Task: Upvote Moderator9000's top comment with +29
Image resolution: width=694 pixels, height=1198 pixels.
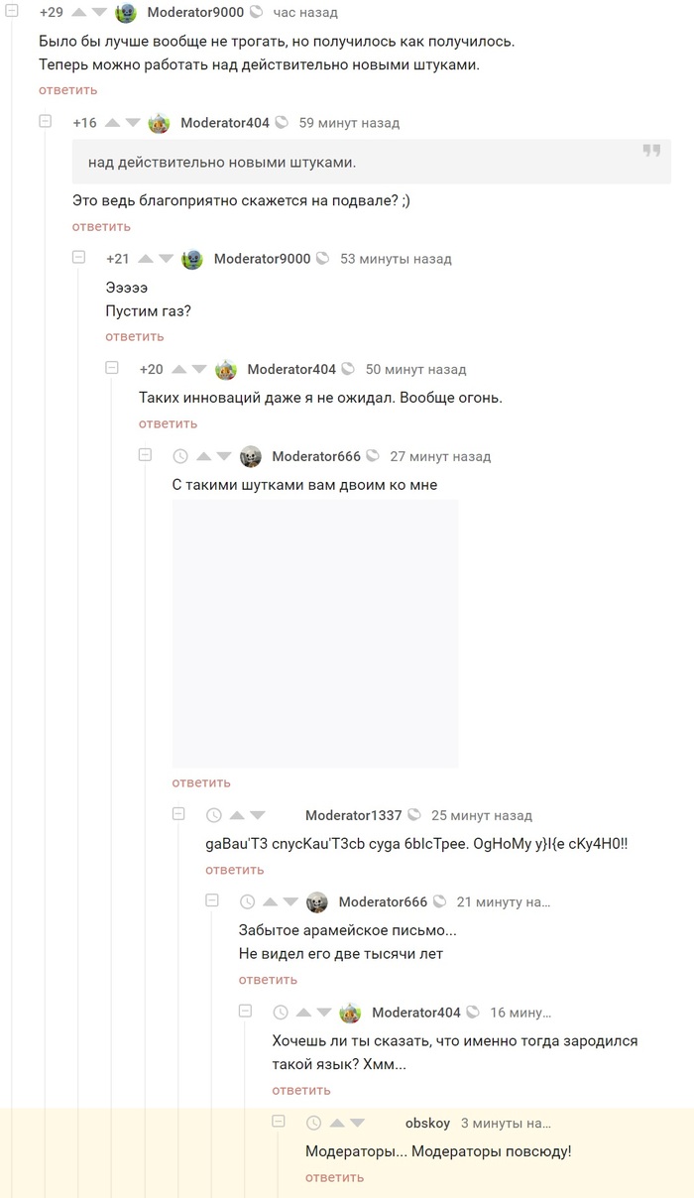Action: pos(81,13)
